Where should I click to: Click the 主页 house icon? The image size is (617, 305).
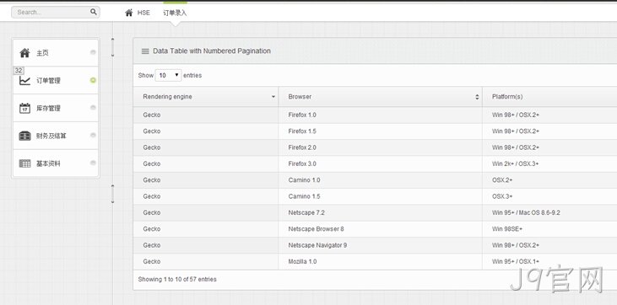(24, 53)
